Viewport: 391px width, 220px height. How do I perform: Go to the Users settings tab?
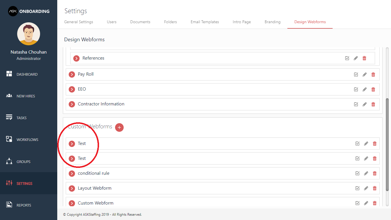[x=112, y=22]
